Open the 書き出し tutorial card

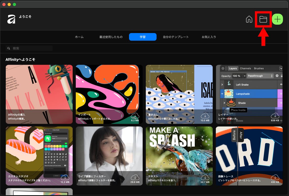click(x=179, y=94)
